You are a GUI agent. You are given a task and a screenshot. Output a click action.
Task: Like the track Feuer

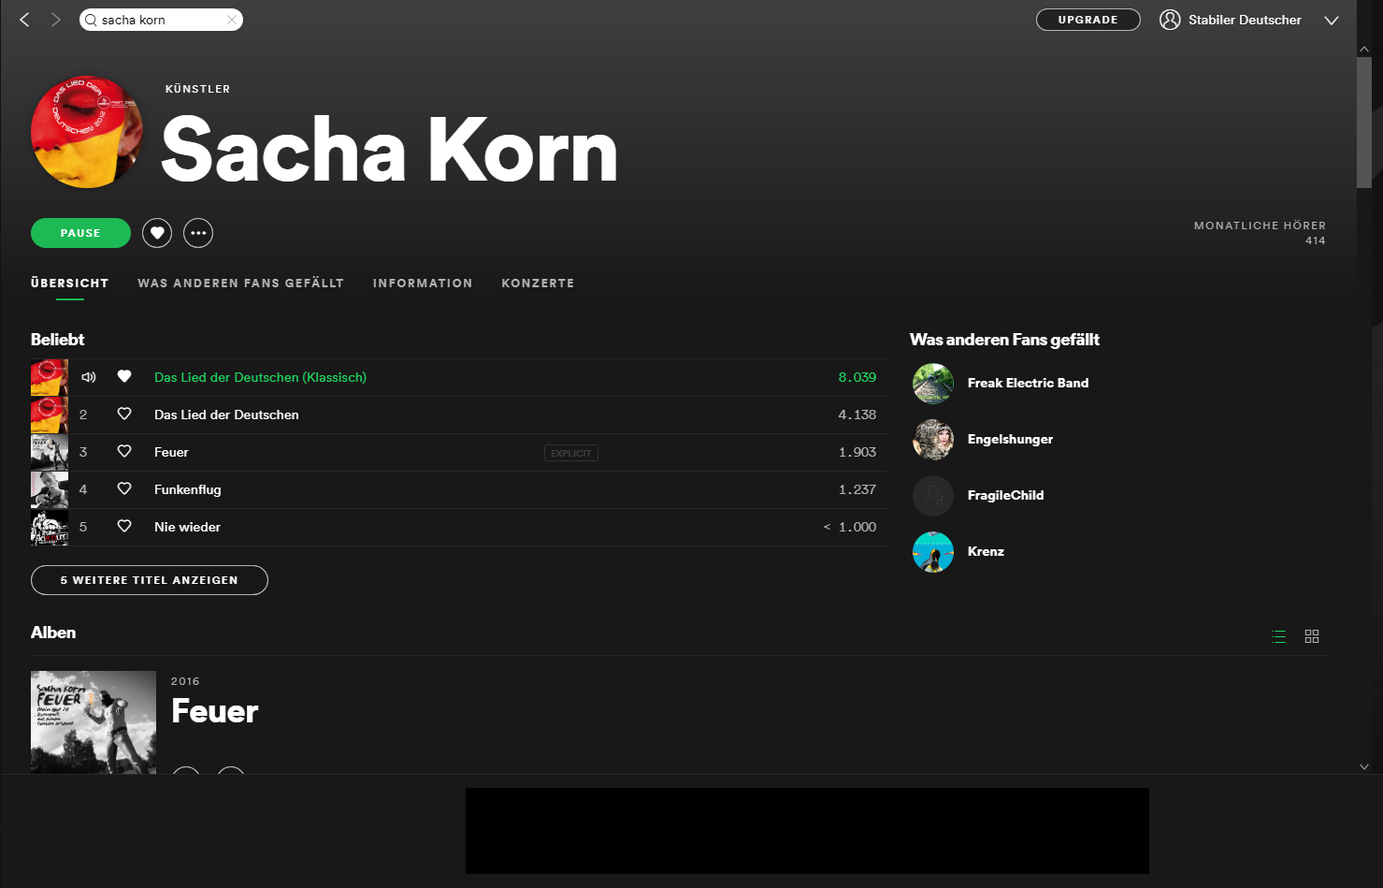pos(124,451)
